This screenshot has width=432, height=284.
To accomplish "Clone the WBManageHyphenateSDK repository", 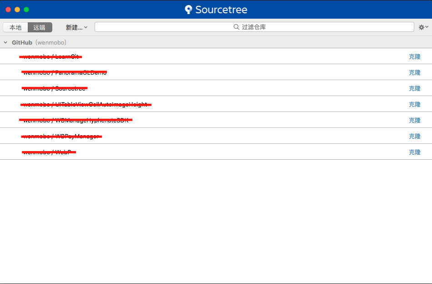I will pyautogui.click(x=414, y=120).
